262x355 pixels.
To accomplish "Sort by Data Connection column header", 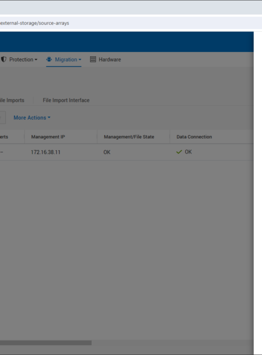I will (x=194, y=137).
